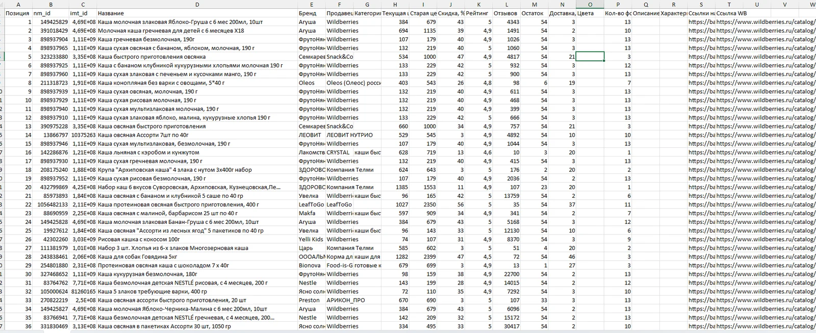Click the 'Позиция' header cell
The width and height of the screenshot is (816, 333).
point(18,13)
